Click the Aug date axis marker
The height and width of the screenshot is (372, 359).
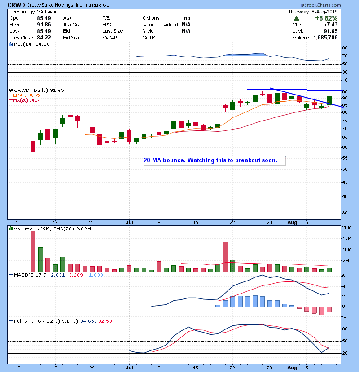click(x=292, y=222)
